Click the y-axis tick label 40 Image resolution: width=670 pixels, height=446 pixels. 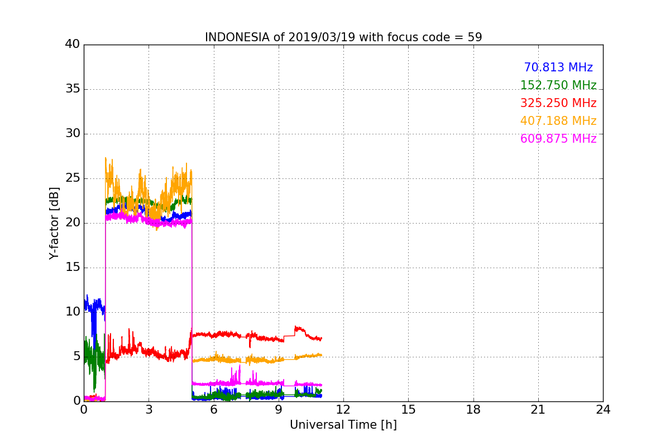(x=73, y=45)
